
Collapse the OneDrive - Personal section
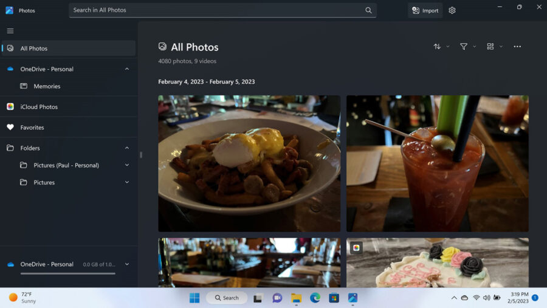tap(126, 69)
